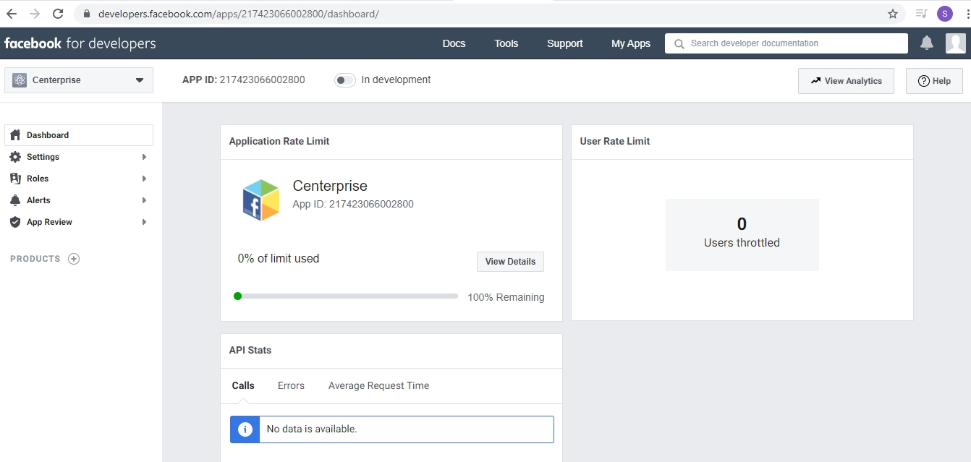Switch to the Errors tab

click(291, 385)
